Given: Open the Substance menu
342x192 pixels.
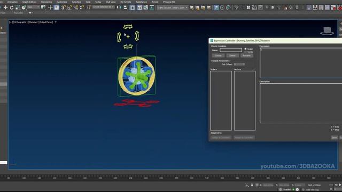Looking at the screenshot, I should click(141, 2).
